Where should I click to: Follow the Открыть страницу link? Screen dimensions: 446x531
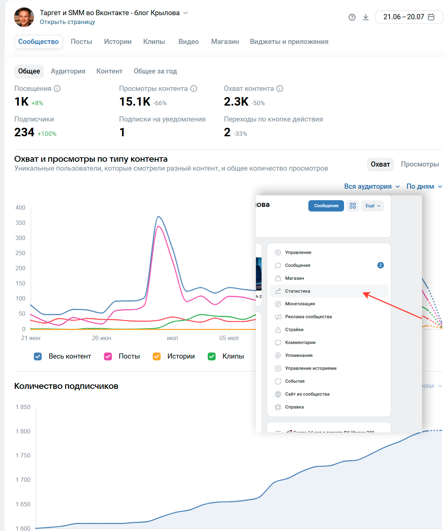68,22
